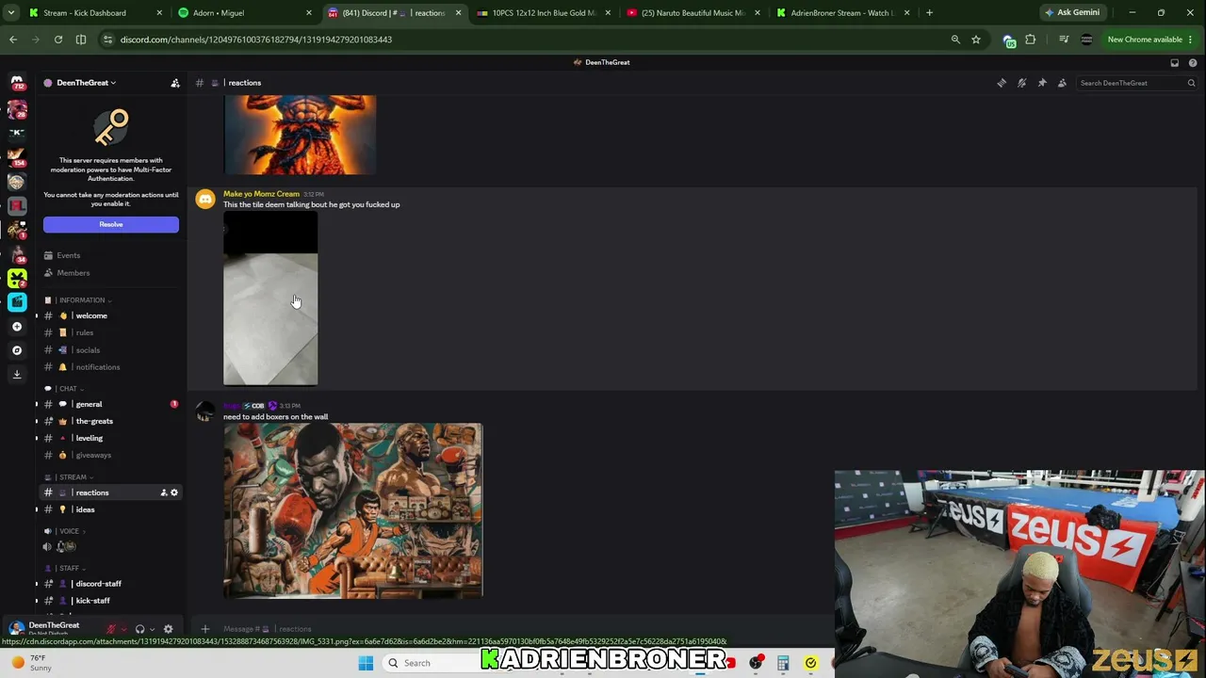Open Threads icon in channel header
Image resolution: width=1206 pixels, height=678 pixels.
coord(1002,83)
